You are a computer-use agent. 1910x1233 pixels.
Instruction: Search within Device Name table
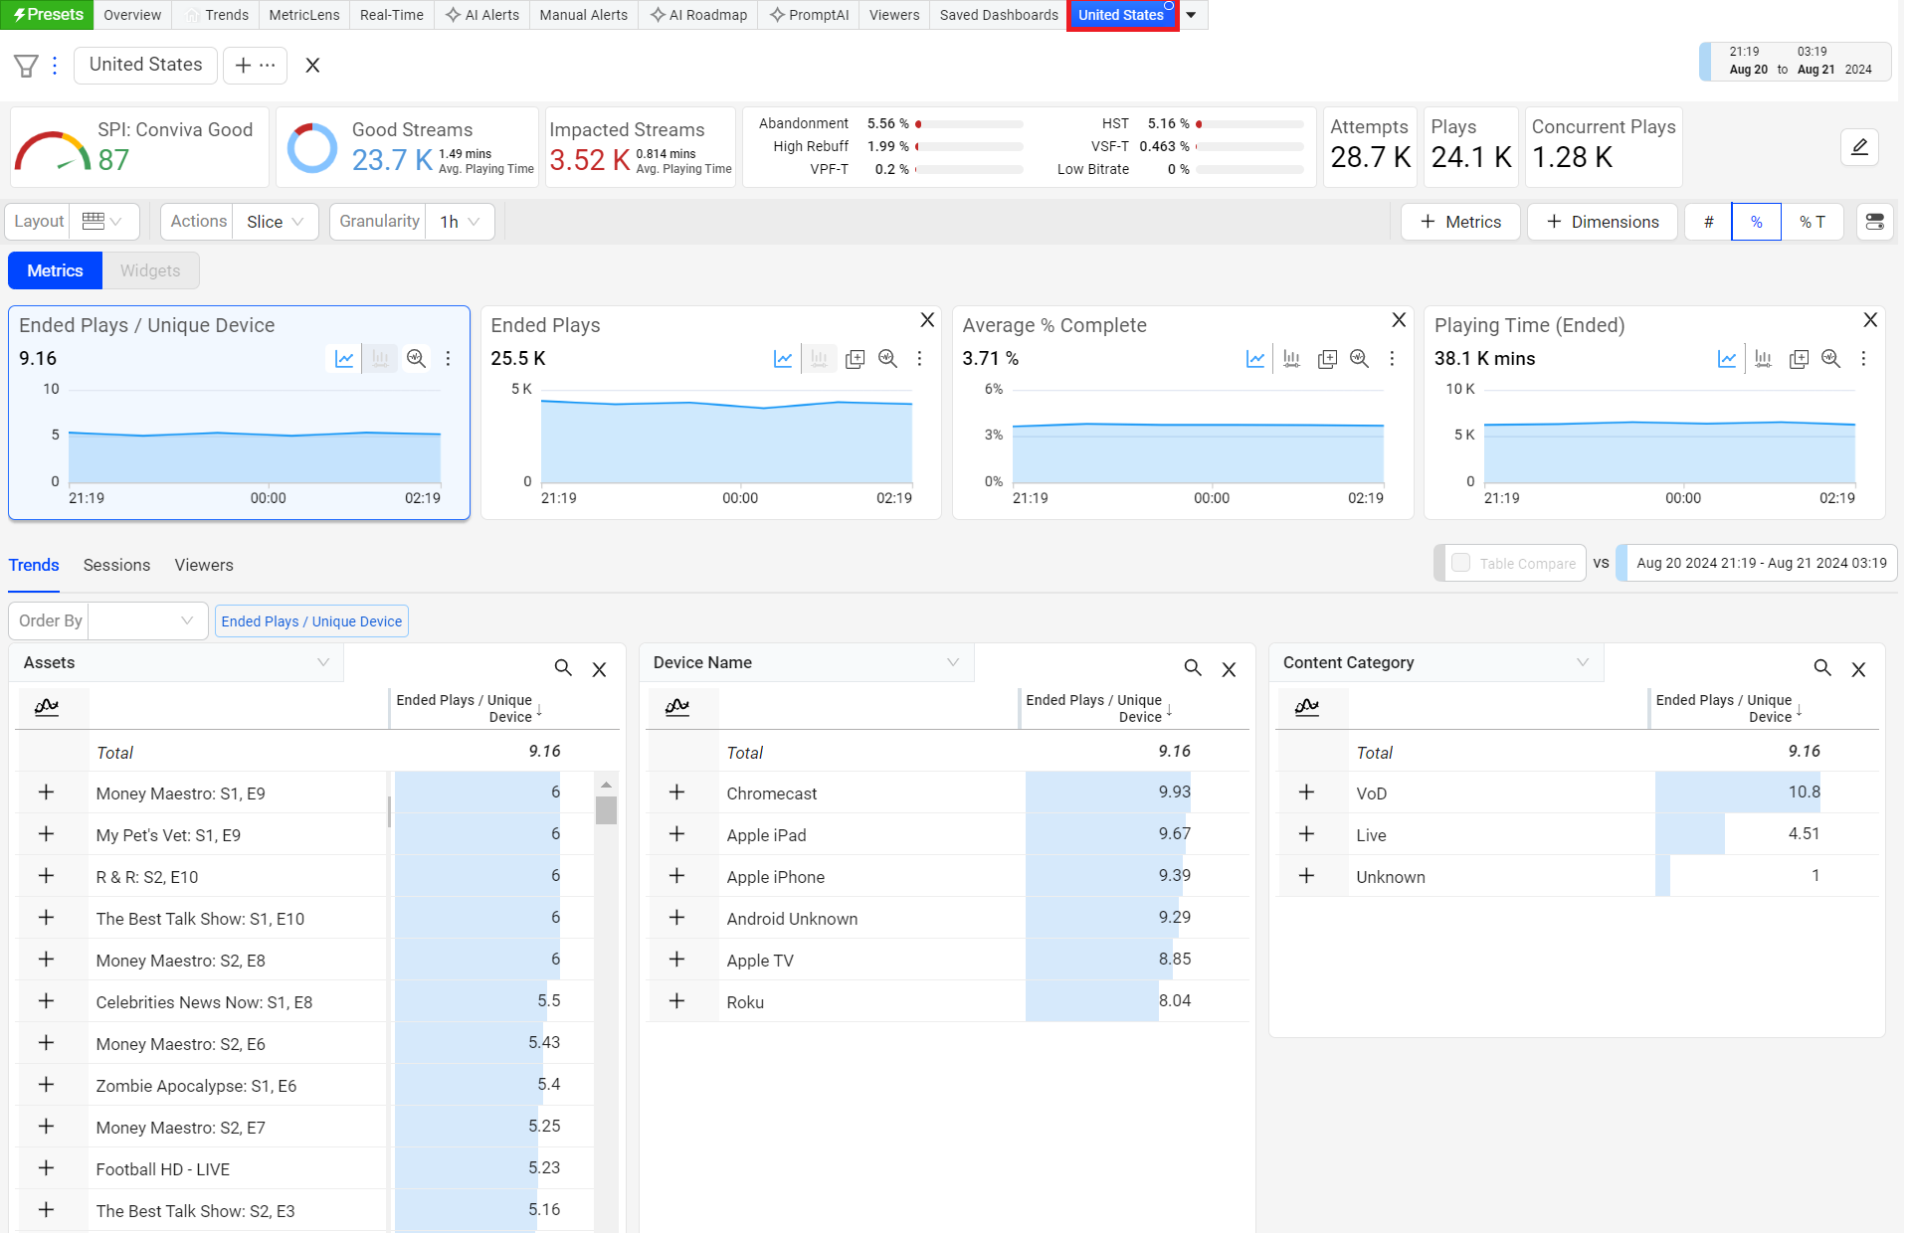(1192, 668)
